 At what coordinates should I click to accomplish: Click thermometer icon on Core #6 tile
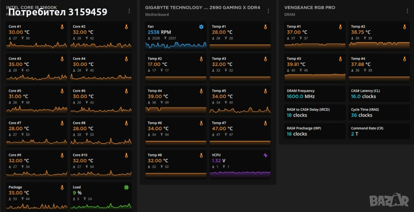click(126, 91)
